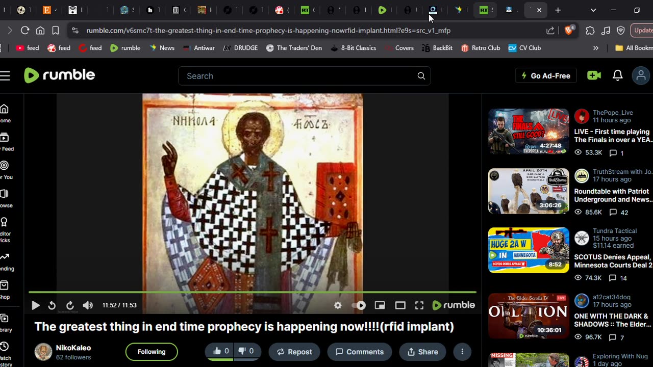This screenshot has height=367, width=653.
Task: Click the address bar URL
Action: (268, 31)
